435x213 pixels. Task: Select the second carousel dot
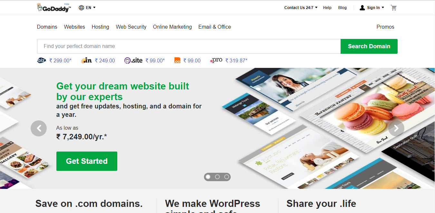217,177
